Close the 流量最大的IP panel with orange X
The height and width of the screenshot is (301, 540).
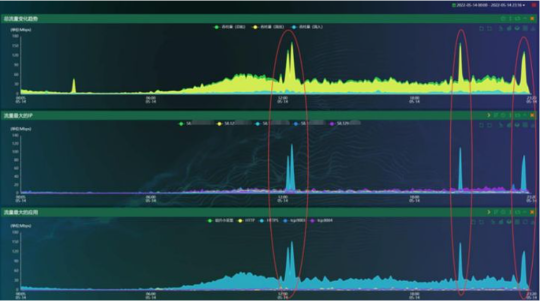point(532,115)
